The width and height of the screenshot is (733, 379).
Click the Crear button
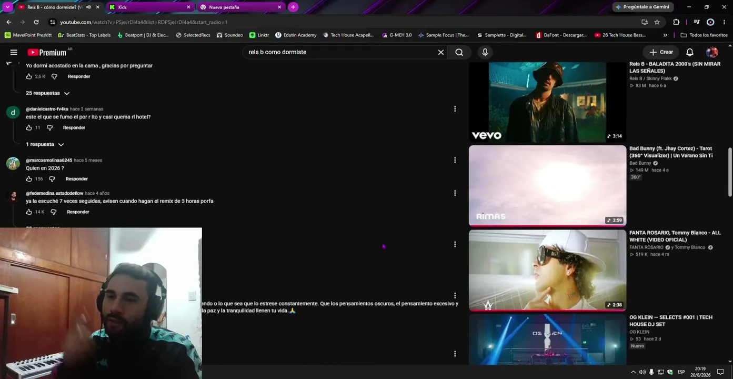click(x=661, y=52)
